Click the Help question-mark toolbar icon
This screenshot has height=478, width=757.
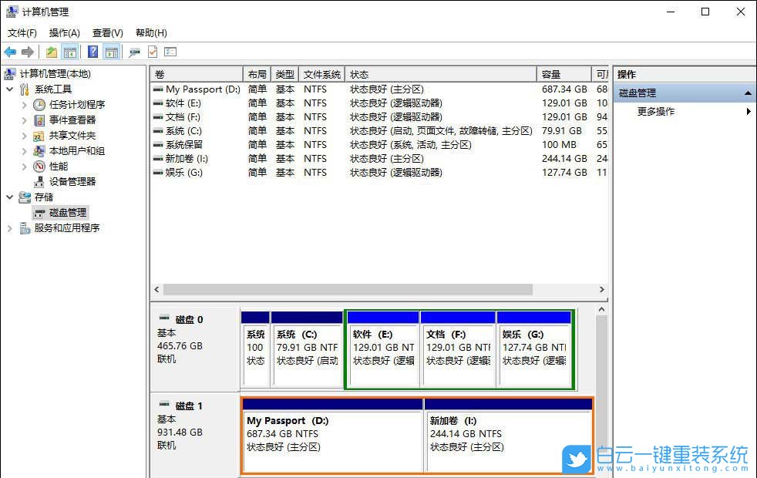click(x=93, y=51)
